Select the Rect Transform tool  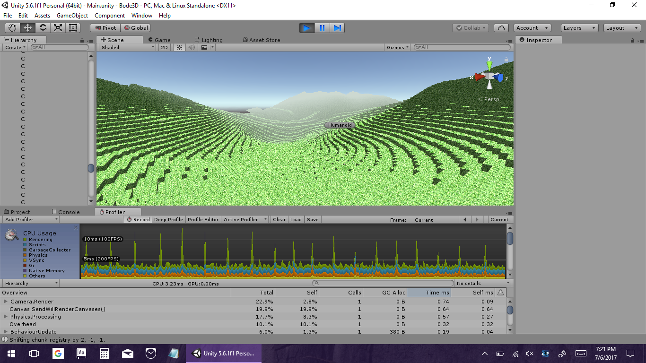pos(73,28)
